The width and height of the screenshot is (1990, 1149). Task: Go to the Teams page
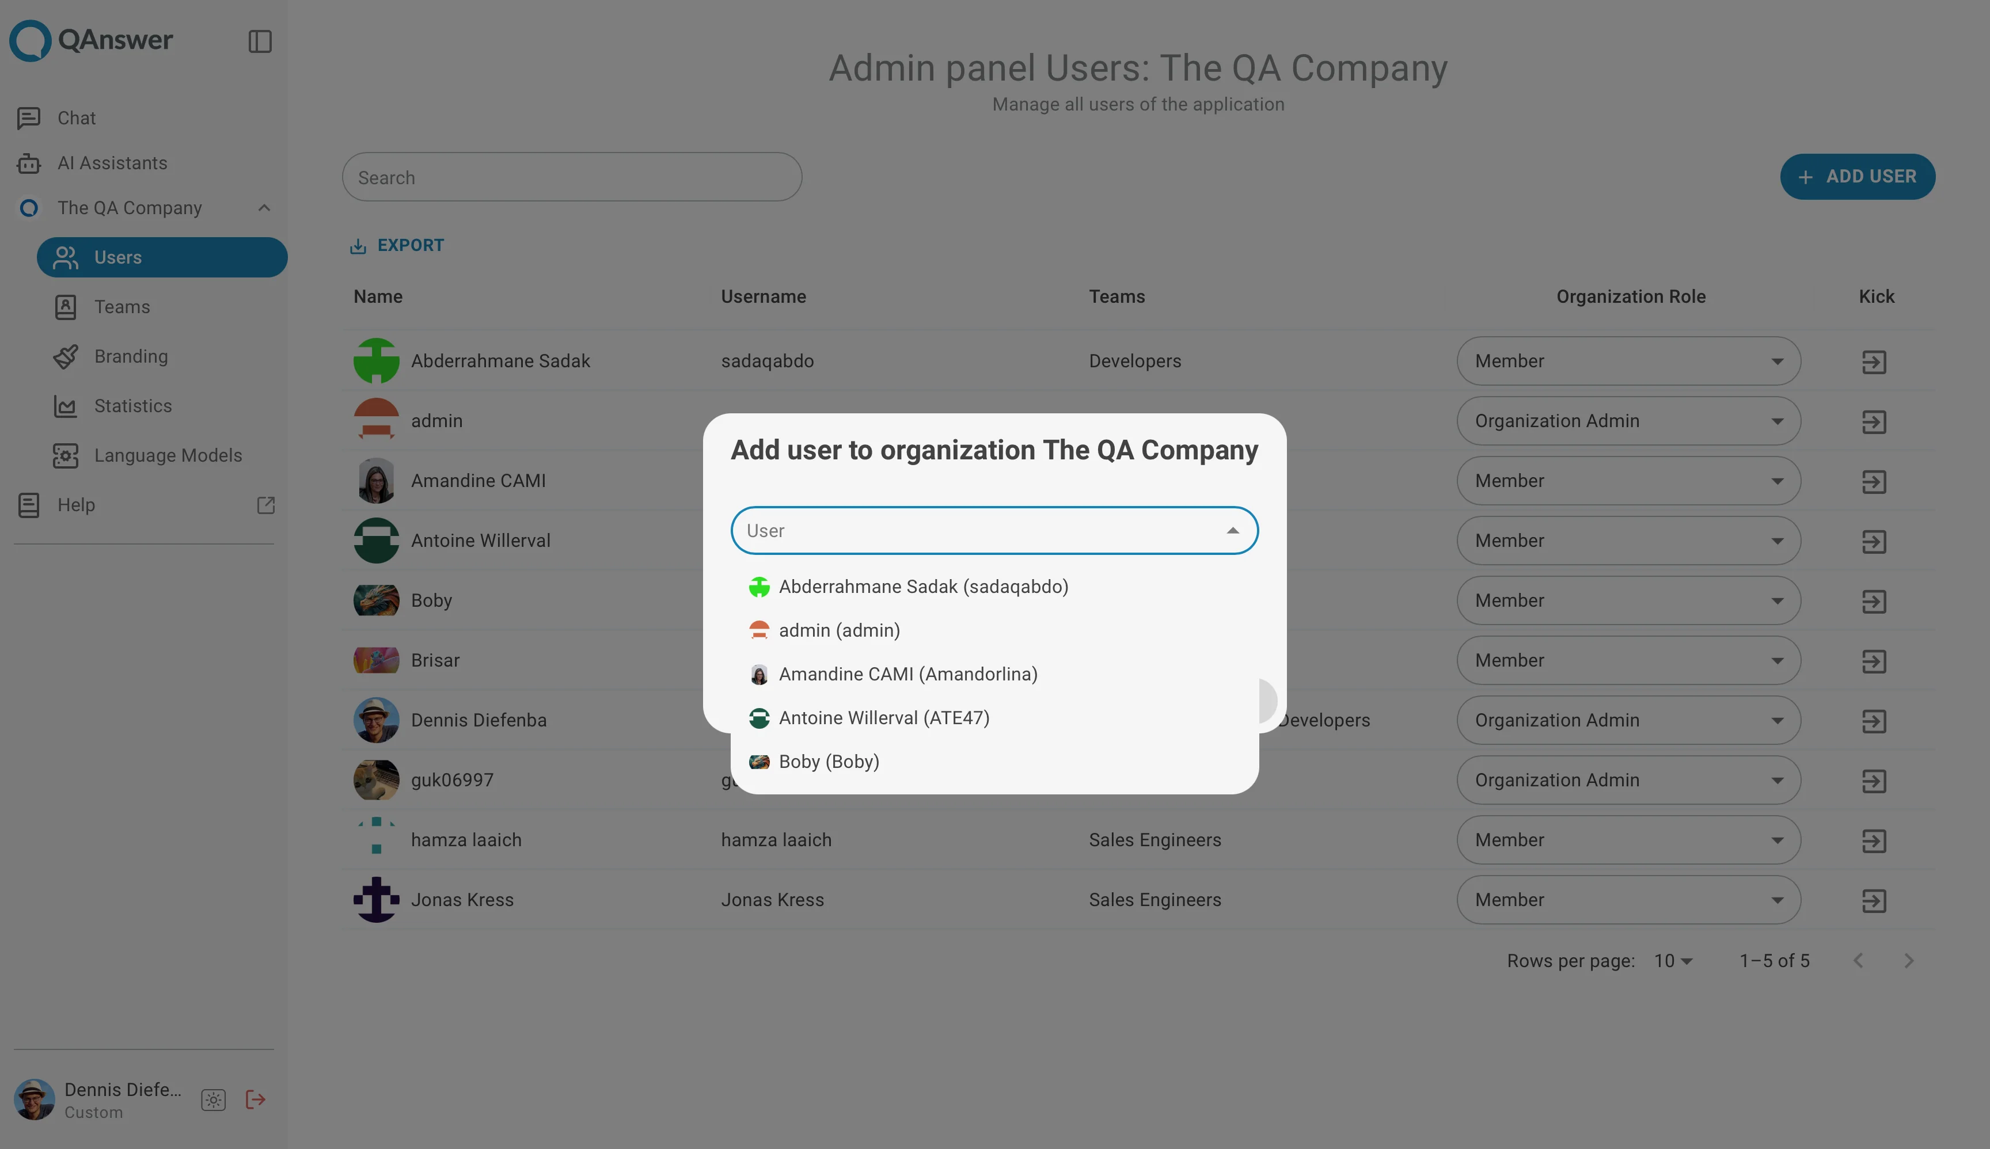click(121, 307)
